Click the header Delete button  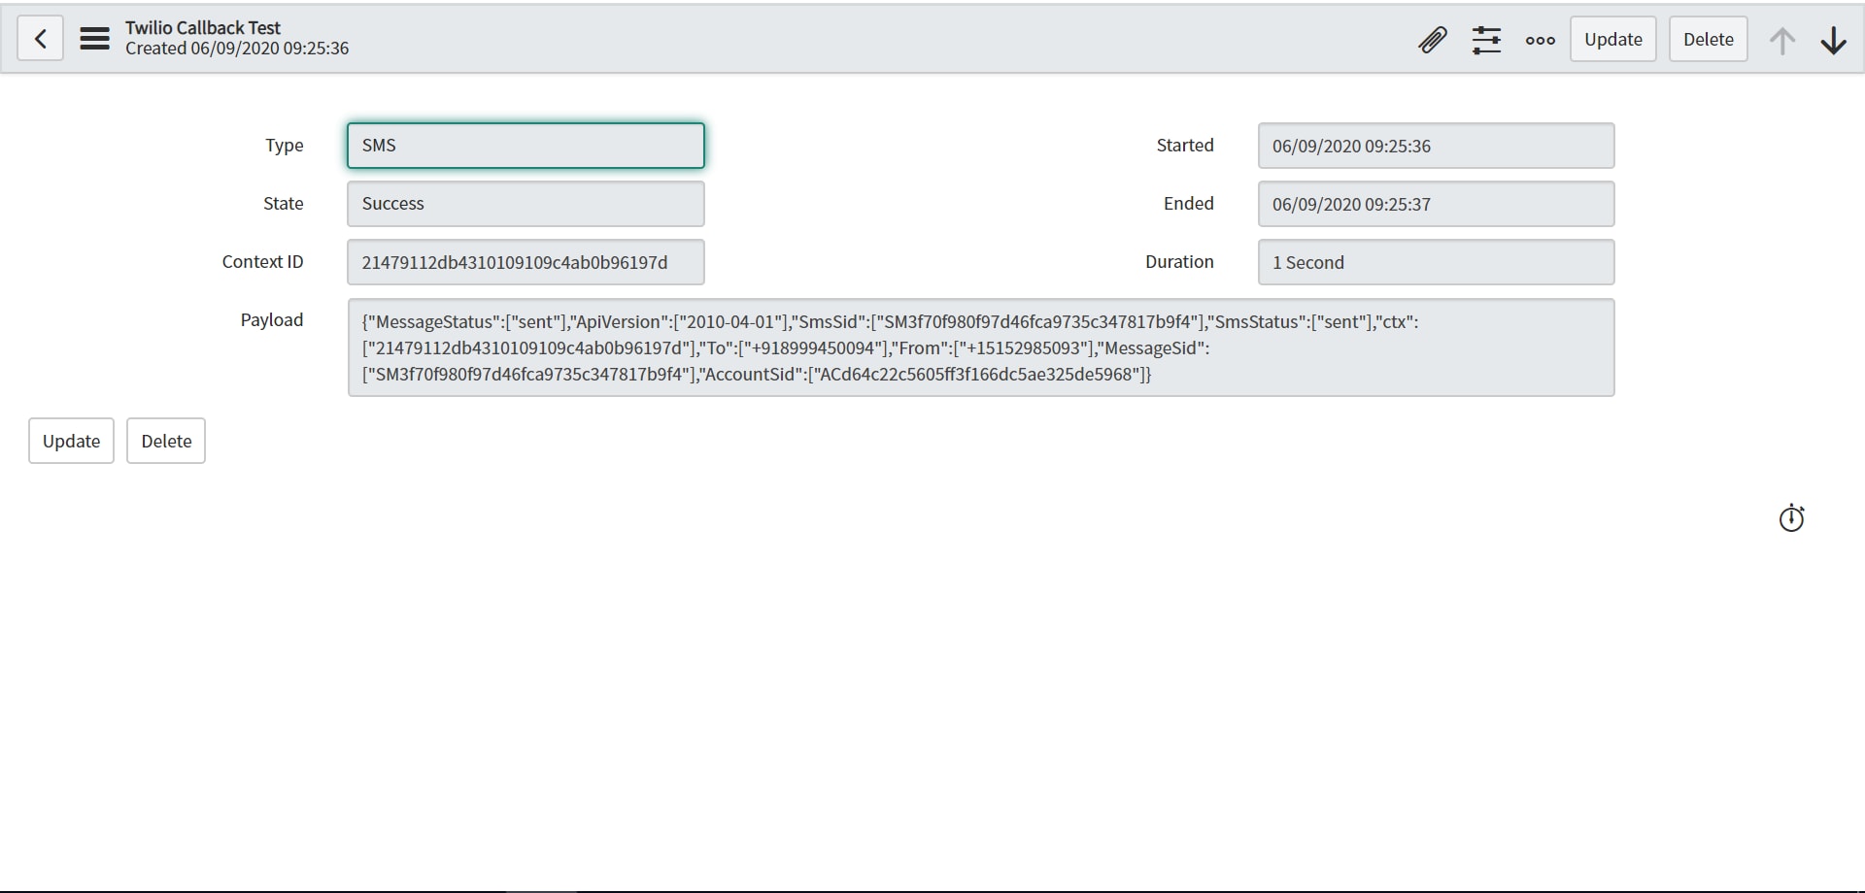click(x=1708, y=39)
